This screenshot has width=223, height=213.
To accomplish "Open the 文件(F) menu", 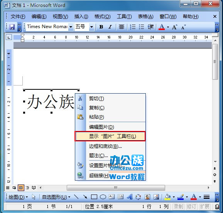I will (18, 17).
